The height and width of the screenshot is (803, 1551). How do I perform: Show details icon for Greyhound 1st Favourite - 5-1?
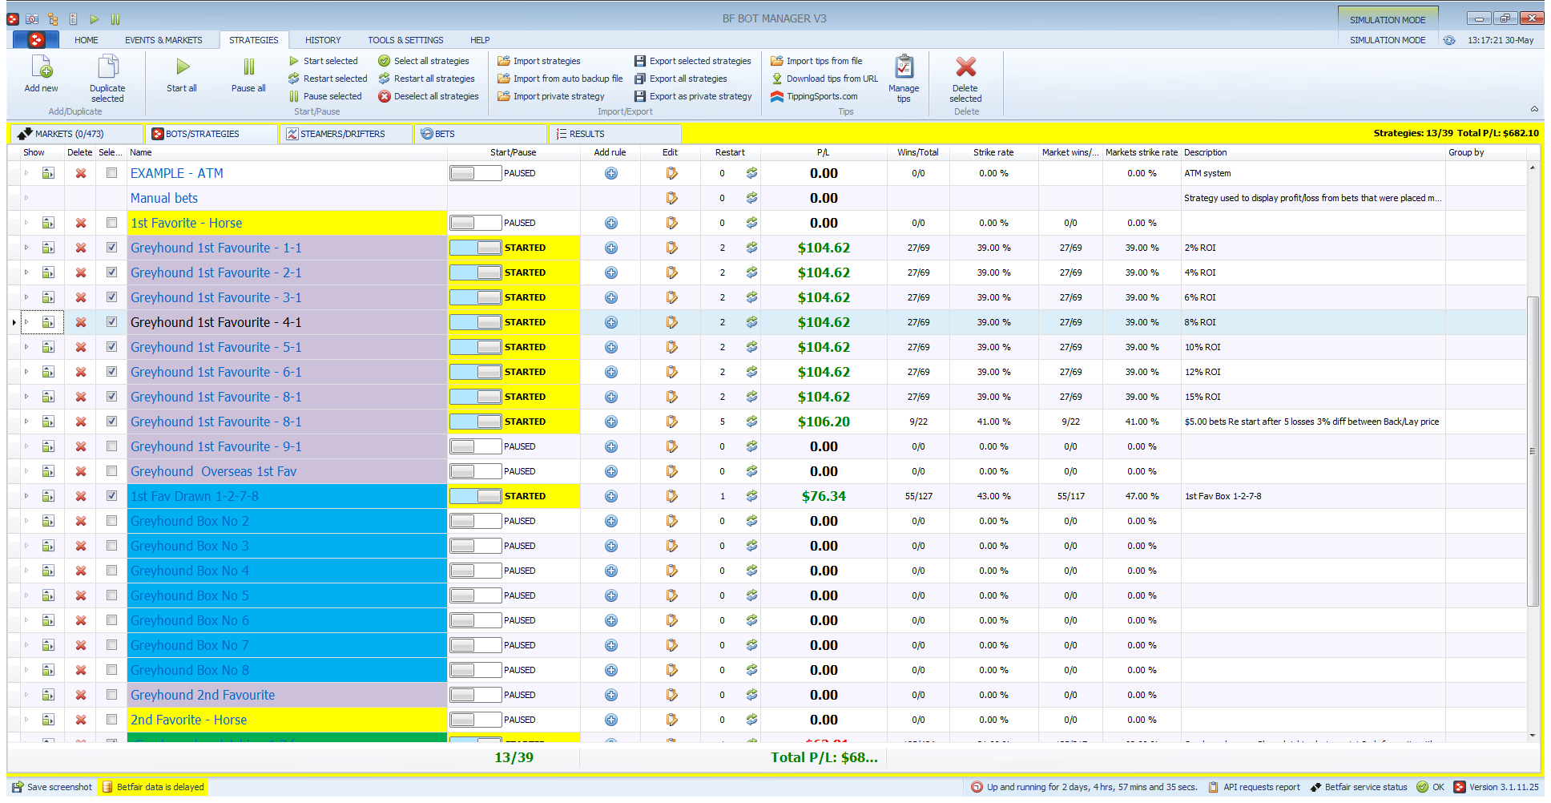pos(49,347)
